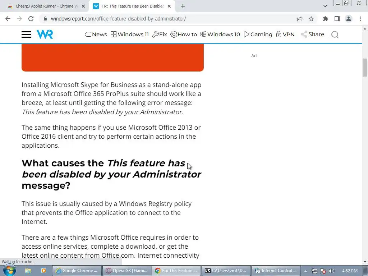Close the Fix: This Feature tab
Viewport: 368px width, 276px height.
tap(169, 6)
